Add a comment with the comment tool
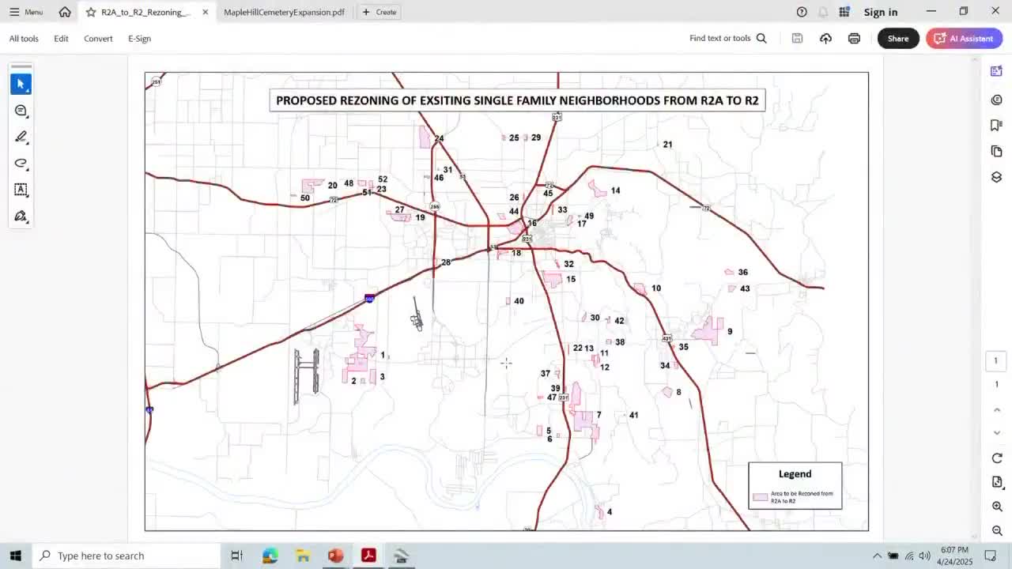 21,111
